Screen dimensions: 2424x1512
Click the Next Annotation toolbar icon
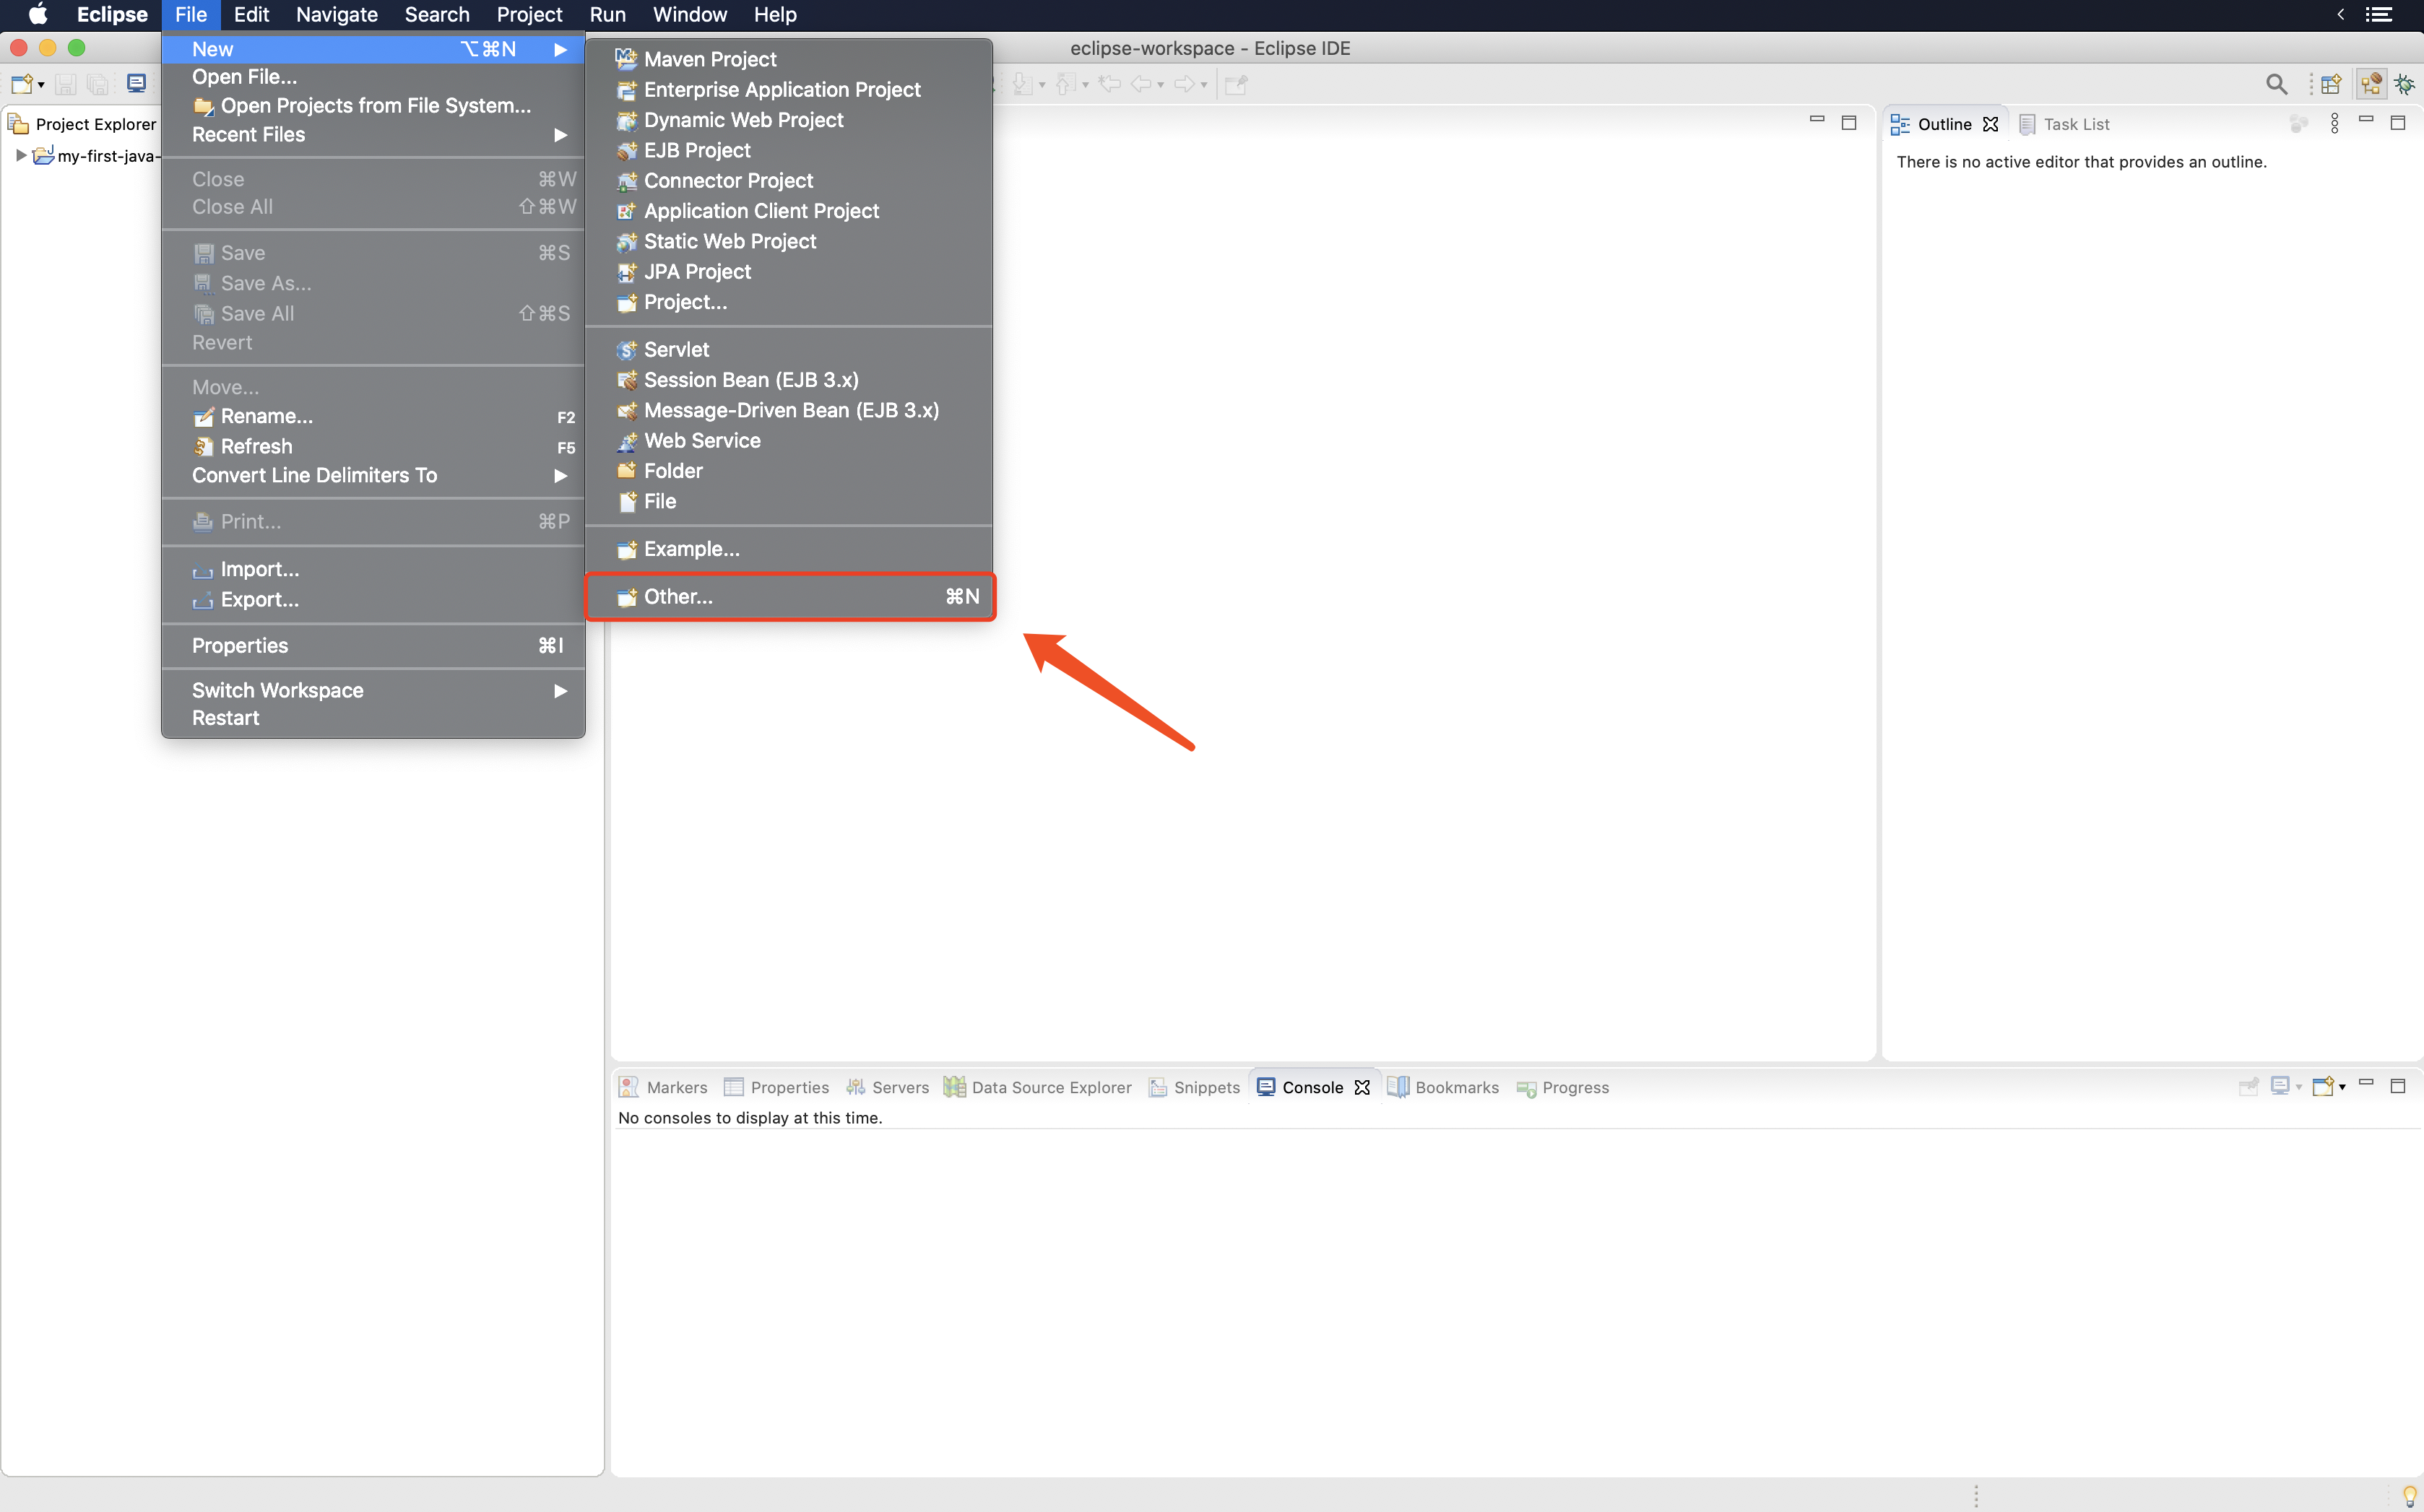point(1022,85)
